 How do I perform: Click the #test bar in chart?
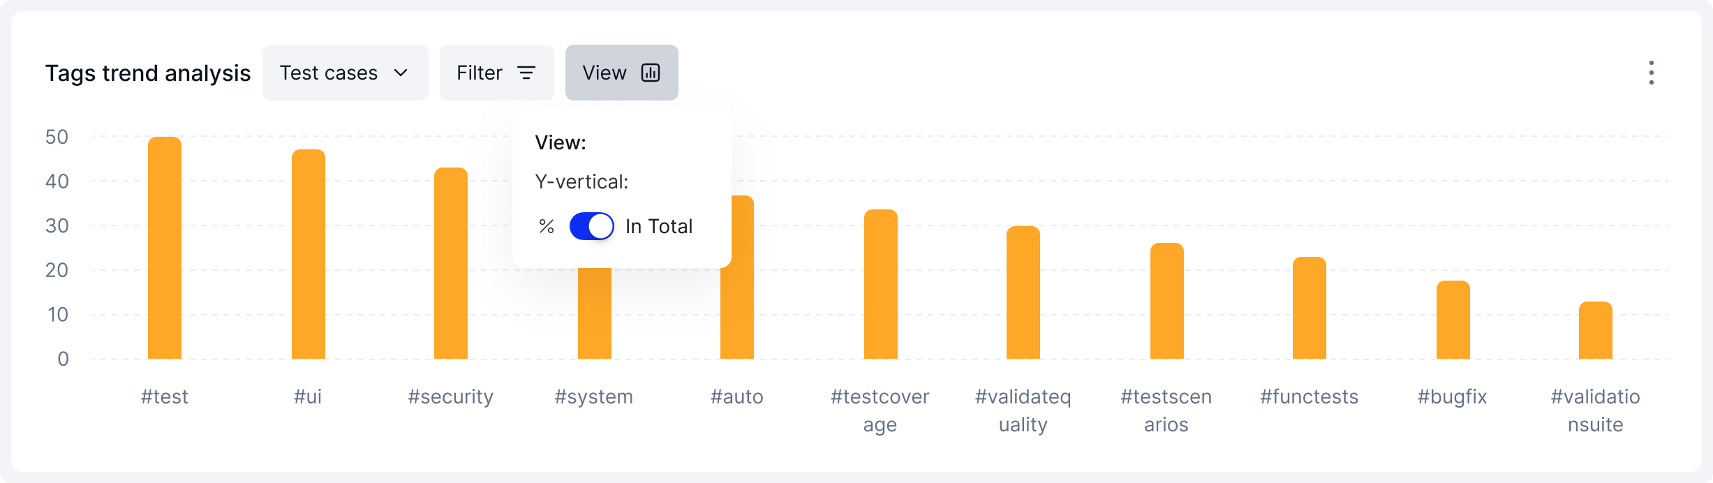coord(165,248)
